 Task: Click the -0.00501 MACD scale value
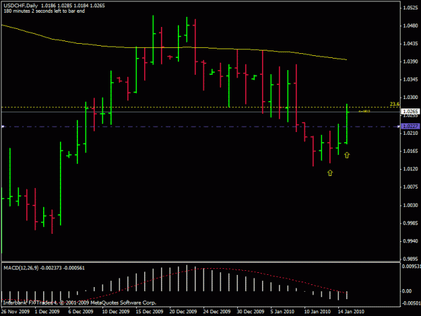411,303
